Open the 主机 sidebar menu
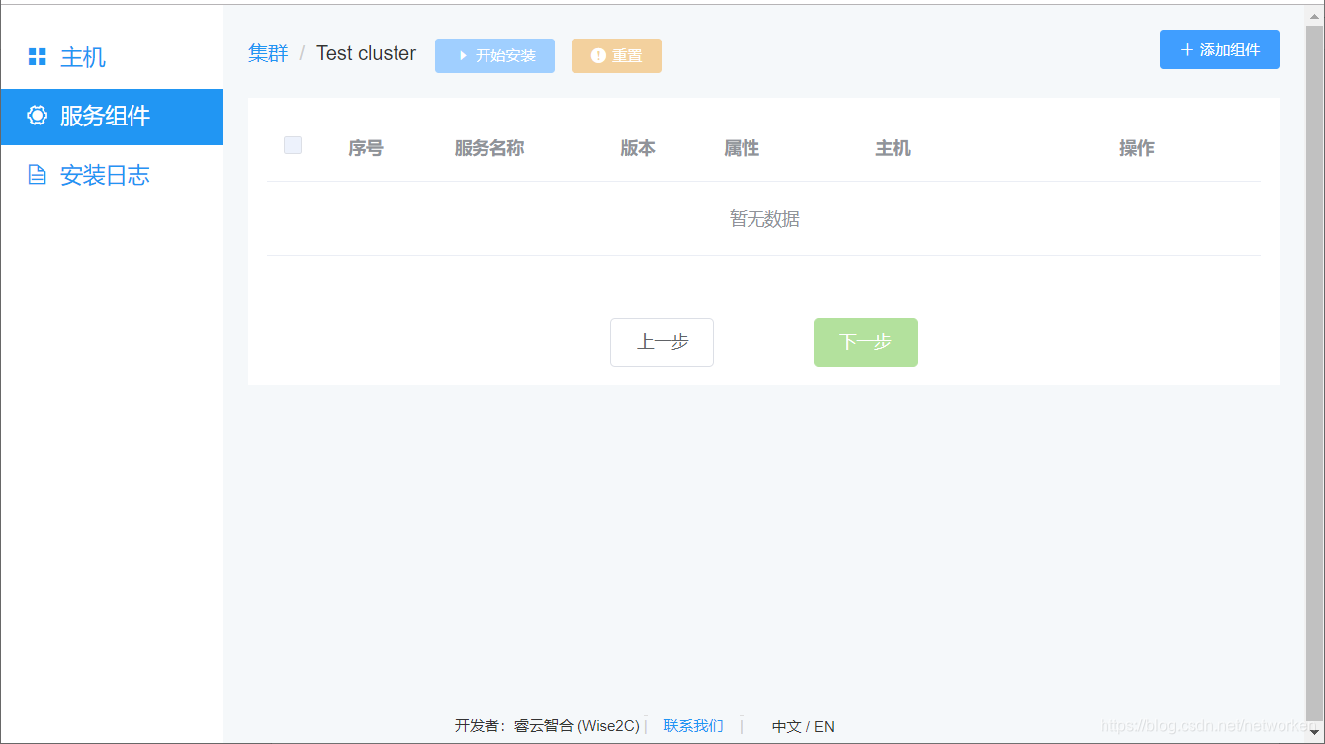Screen dimensions: 1325x744 coord(112,57)
